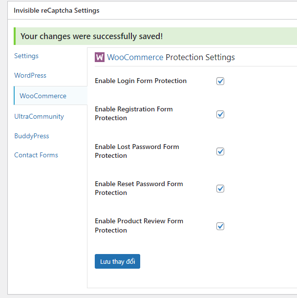Toggle Reset Password Form Protection checkbox
Screen dimensions: 297x298
pyautogui.click(x=220, y=189)
